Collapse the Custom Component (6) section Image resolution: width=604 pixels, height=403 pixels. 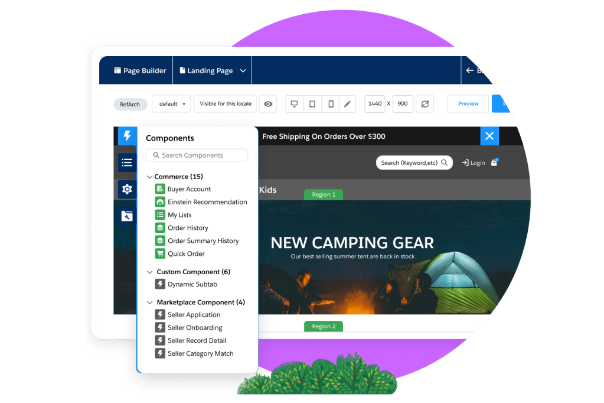[149, 272]
